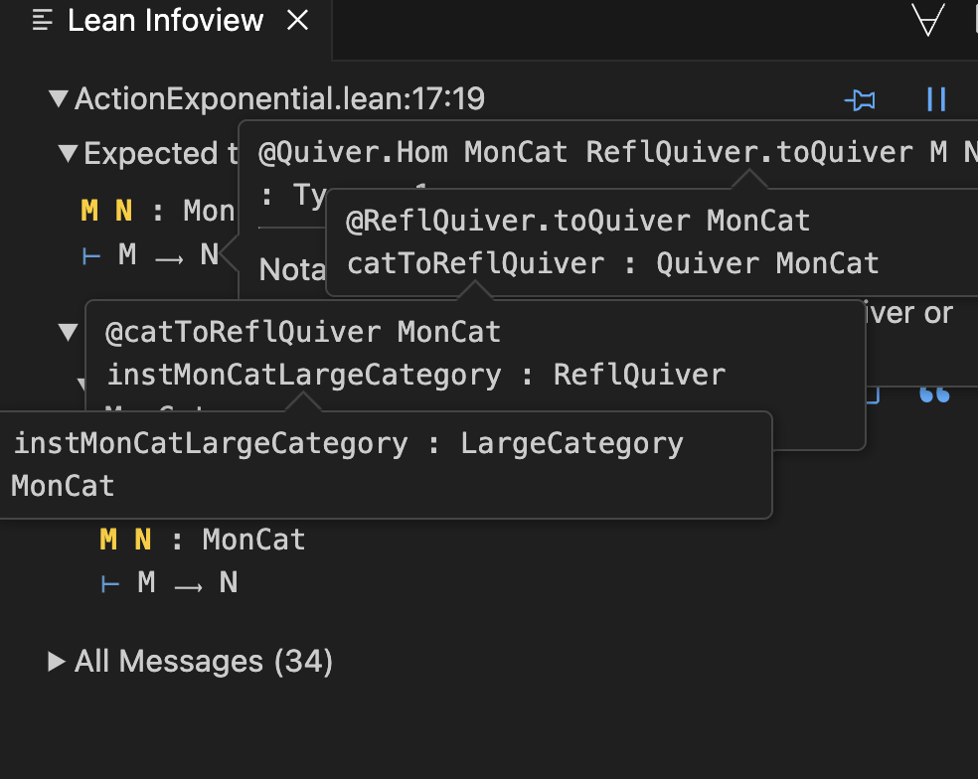The image size is (978, 779).
Task: Collapse the section under the catToReflQuiver popup
Action: coord(68,332)
